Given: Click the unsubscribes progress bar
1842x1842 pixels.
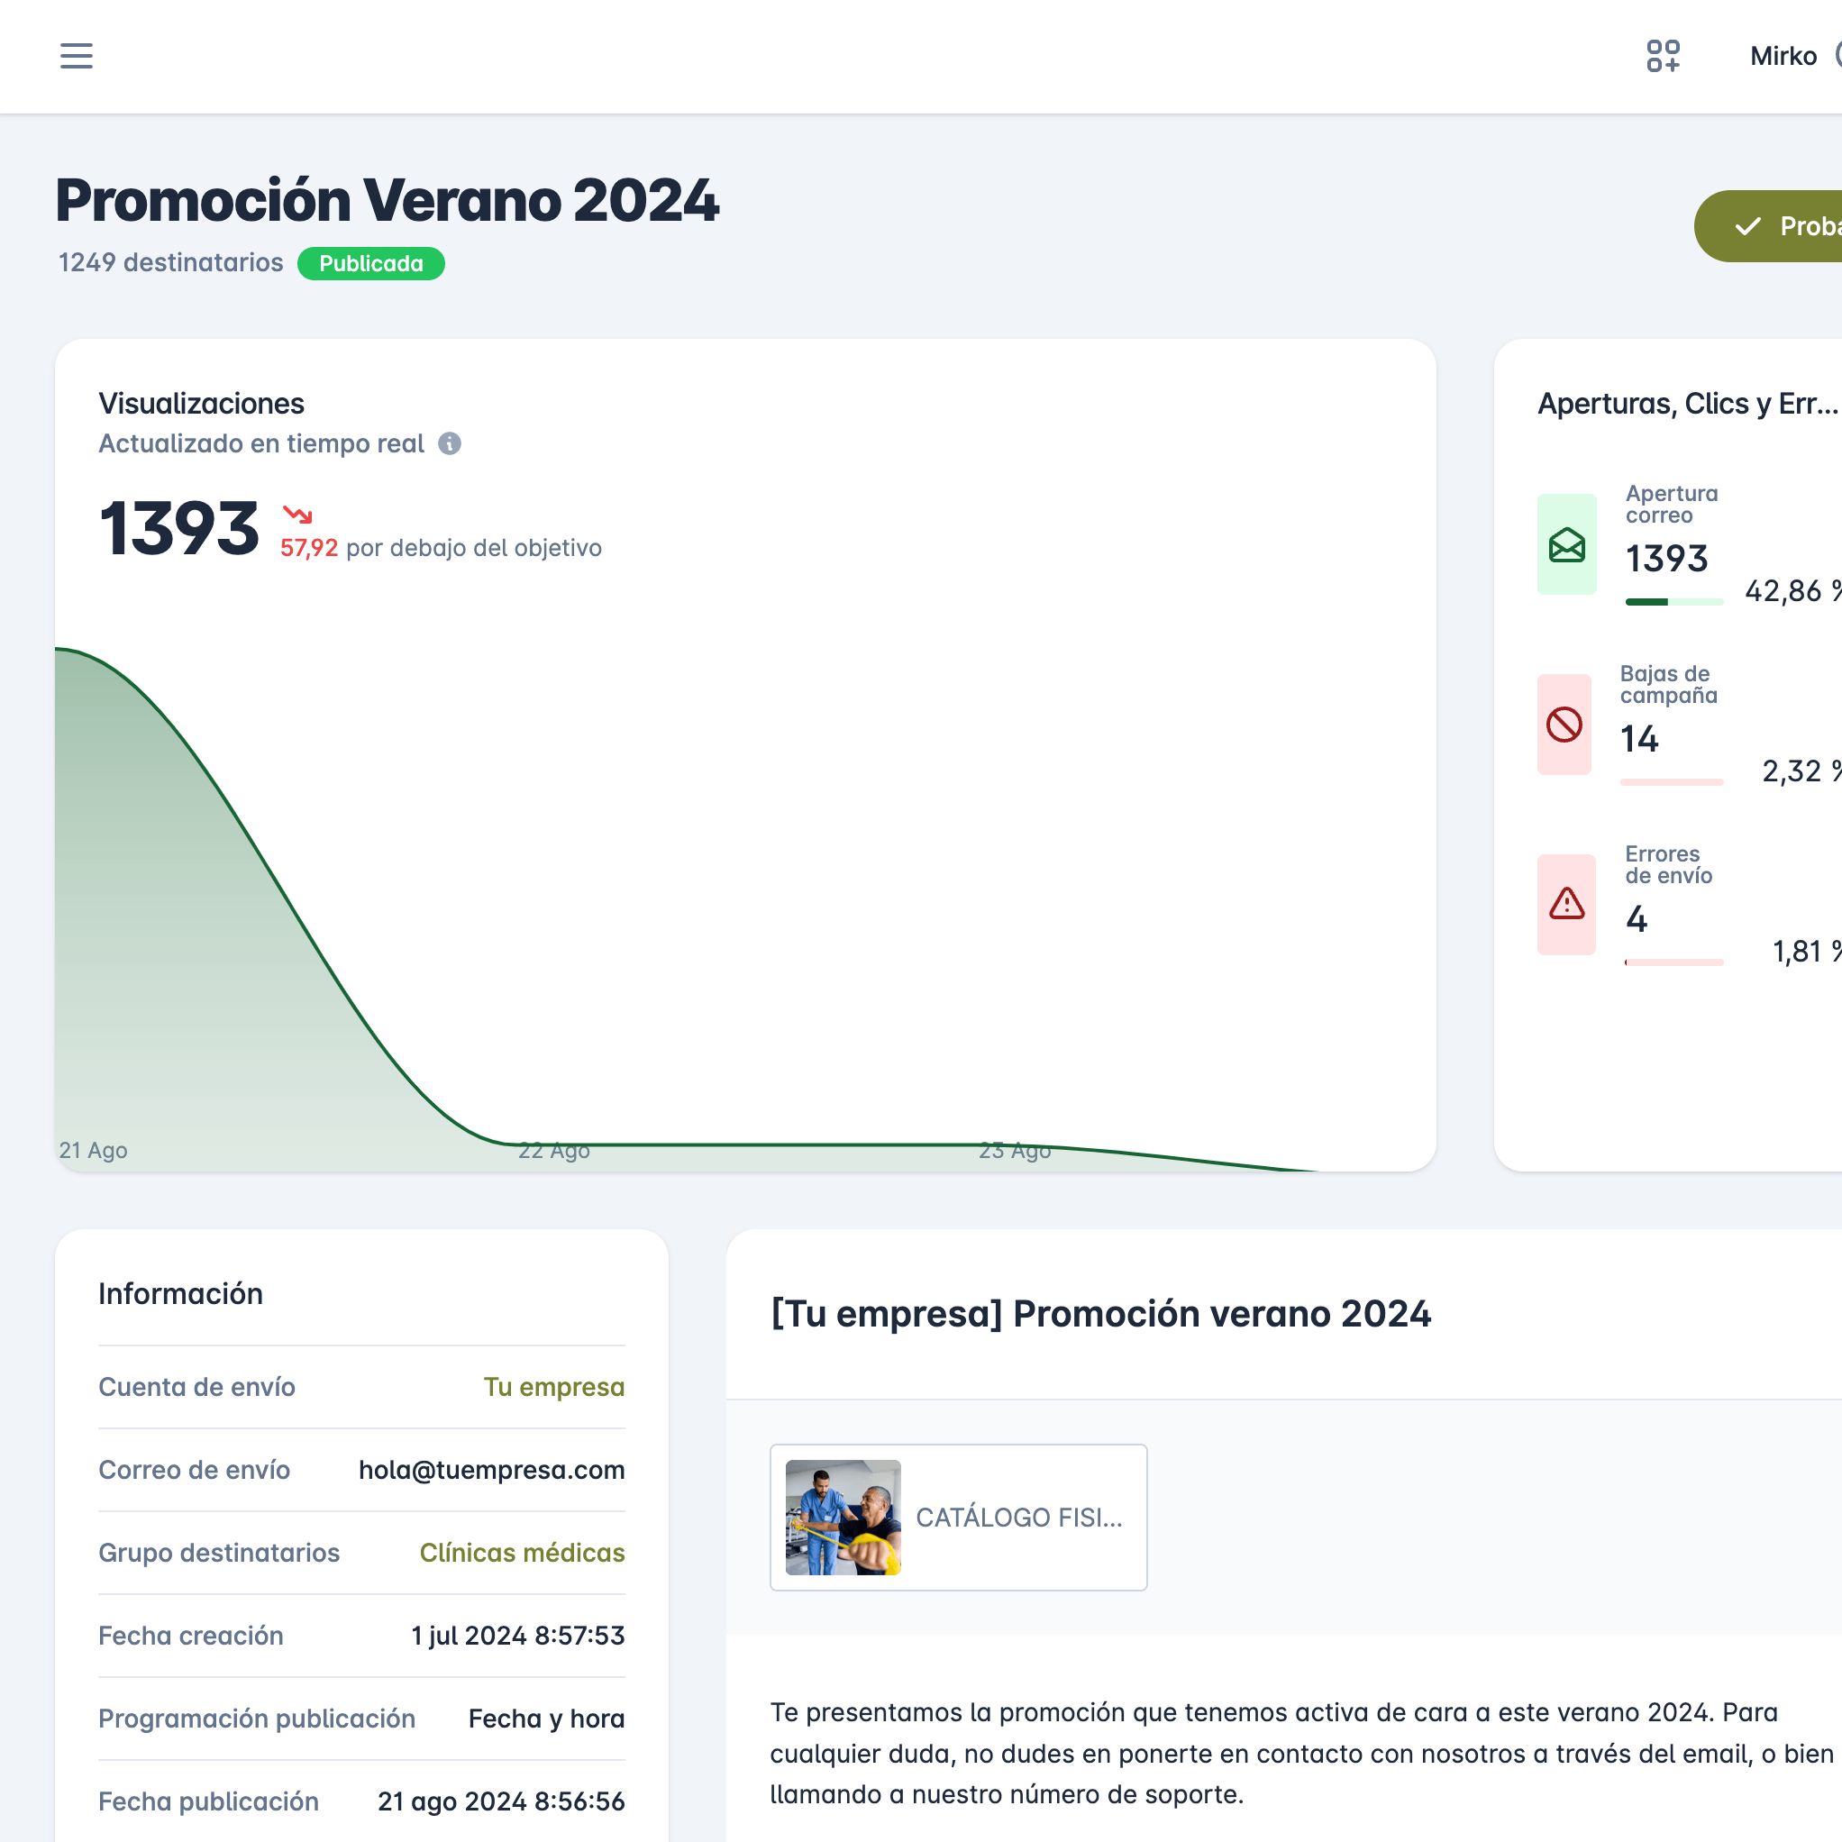Looking at the screenshot, I should [1672, 782].
